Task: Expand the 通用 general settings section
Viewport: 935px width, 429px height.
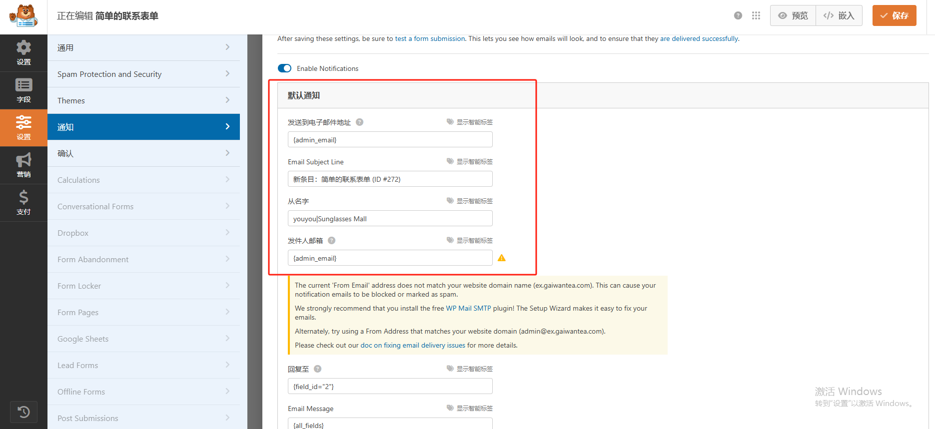Action: tap(143, 47)
